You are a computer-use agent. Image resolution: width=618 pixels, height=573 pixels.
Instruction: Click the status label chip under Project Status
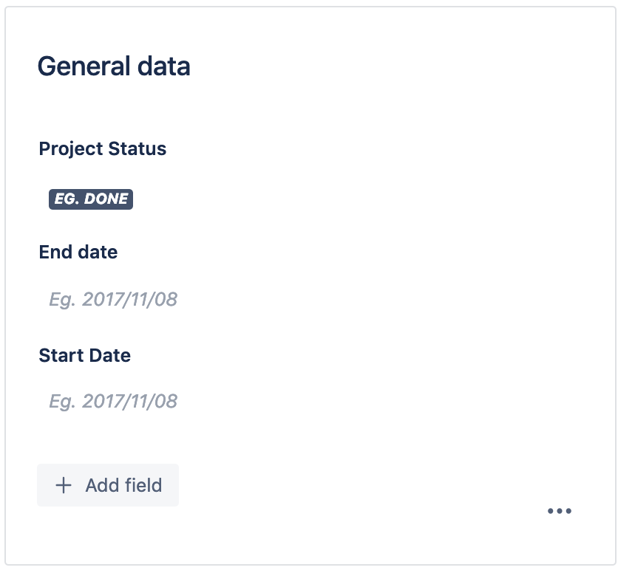[x=91, y=199]
